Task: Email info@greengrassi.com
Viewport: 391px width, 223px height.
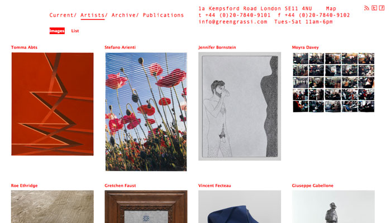Action: click(233, 22)
